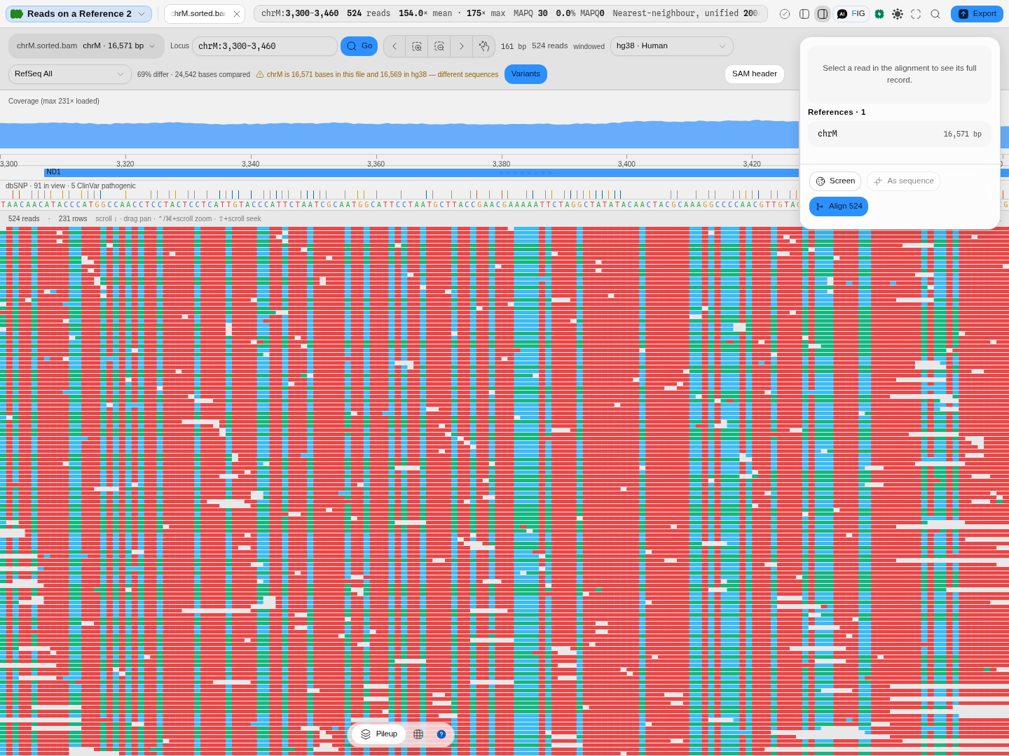
Task: Click the Align 524 button
Action: click(839, 206)
